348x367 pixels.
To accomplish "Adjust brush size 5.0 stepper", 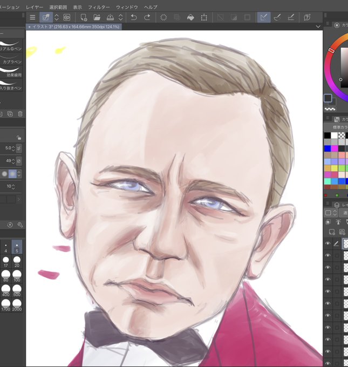I will (x=13, y=148).
